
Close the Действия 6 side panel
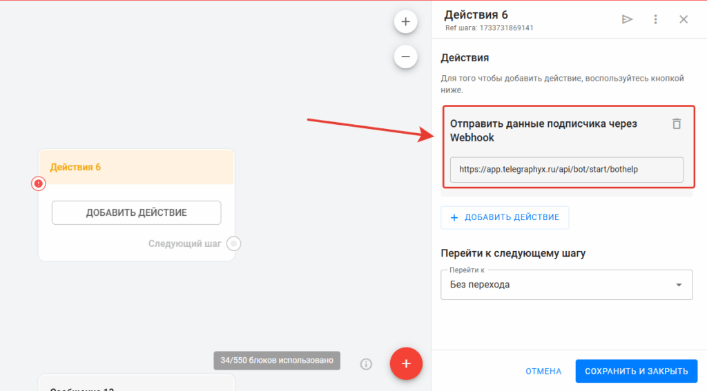click(684, 19)
